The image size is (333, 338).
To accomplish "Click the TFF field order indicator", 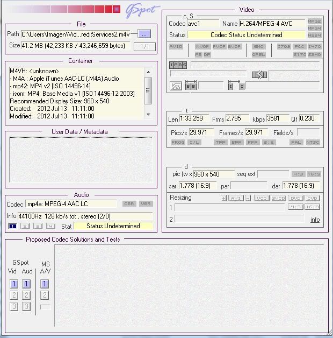I will (x=221, y=142).
